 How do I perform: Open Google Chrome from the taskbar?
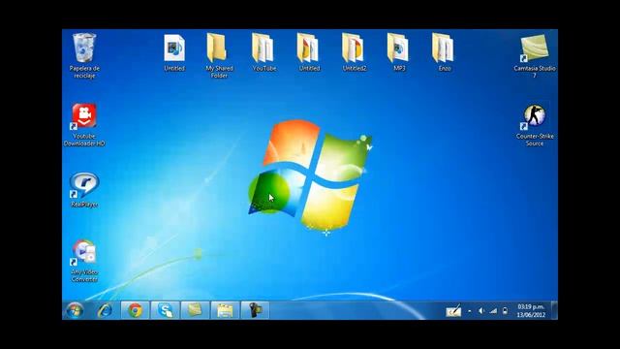coord(135,310)
